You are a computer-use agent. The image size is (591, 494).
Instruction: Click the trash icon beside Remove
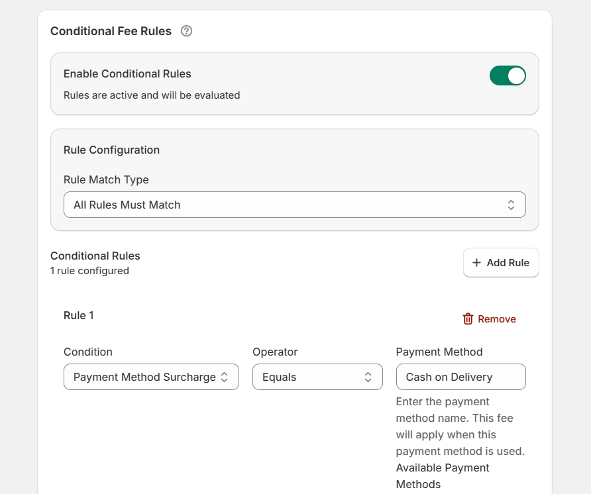coord(467,319)
